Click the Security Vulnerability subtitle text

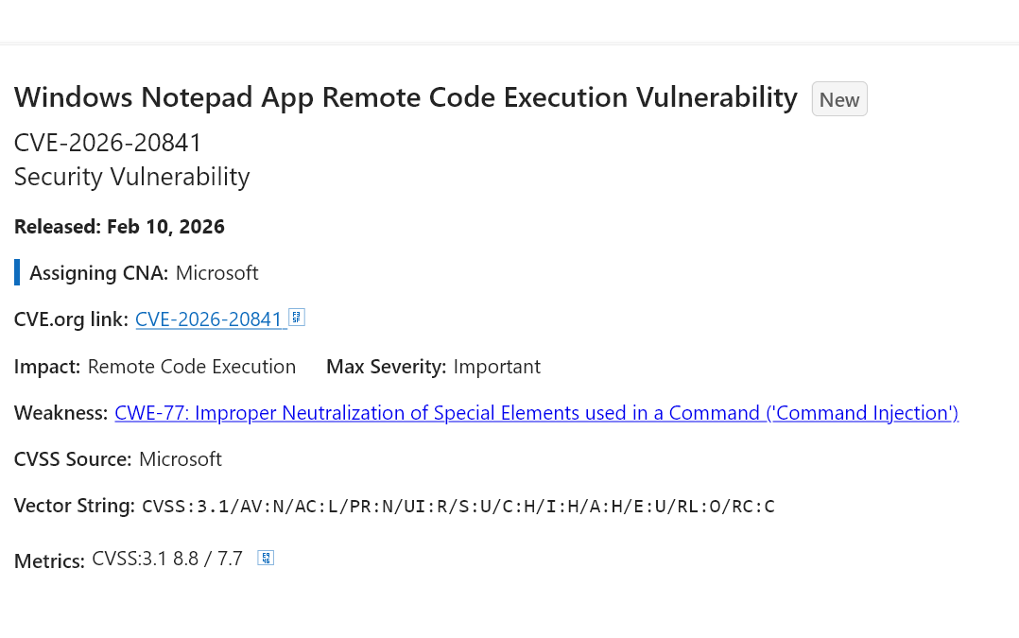(131, 177)
